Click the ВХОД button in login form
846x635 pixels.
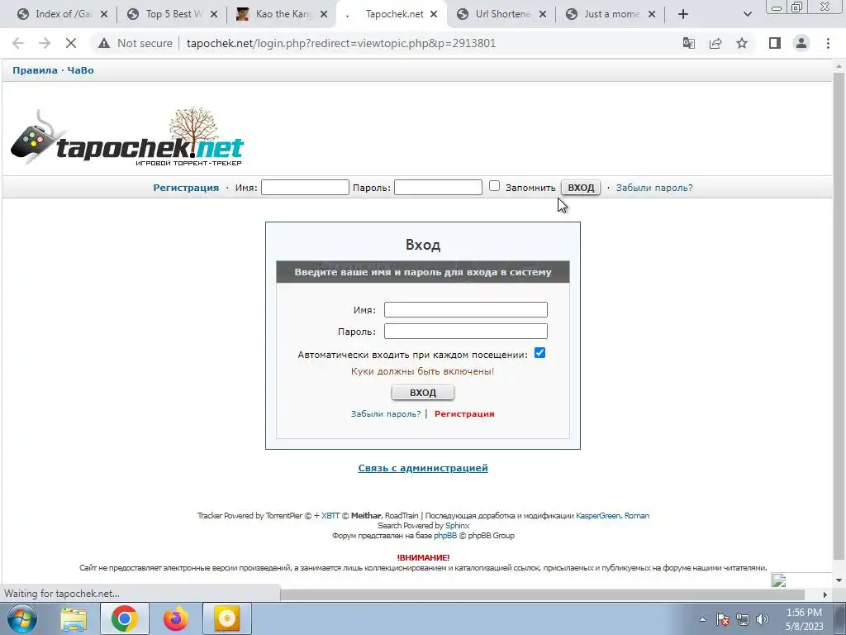422,393
